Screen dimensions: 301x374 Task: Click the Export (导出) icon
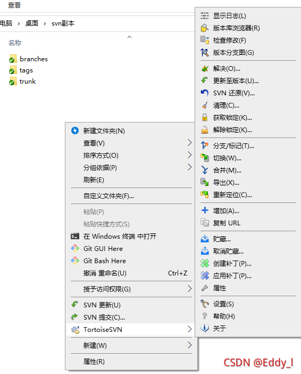205,182
